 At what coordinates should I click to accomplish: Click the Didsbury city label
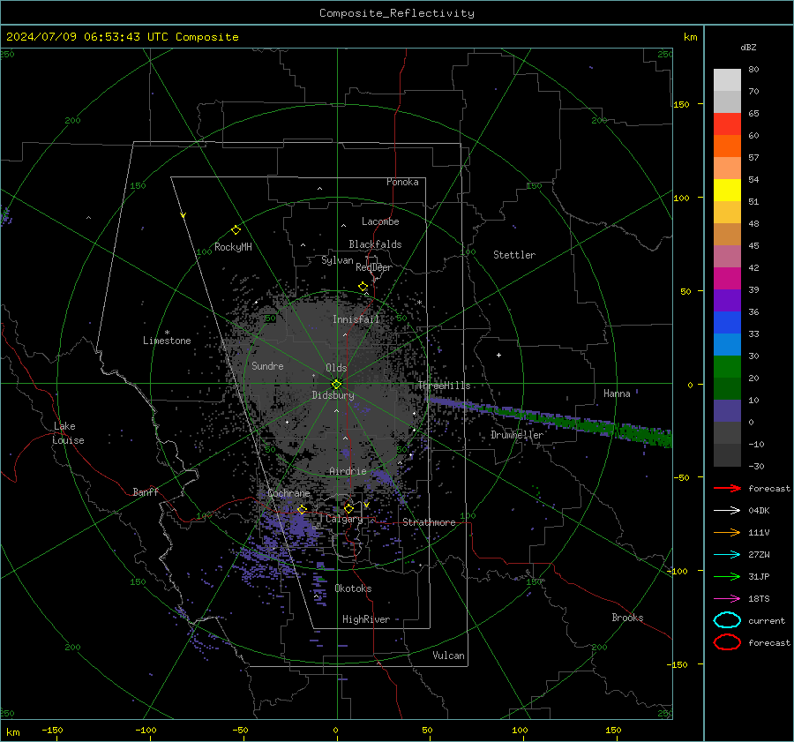point(333,395)
